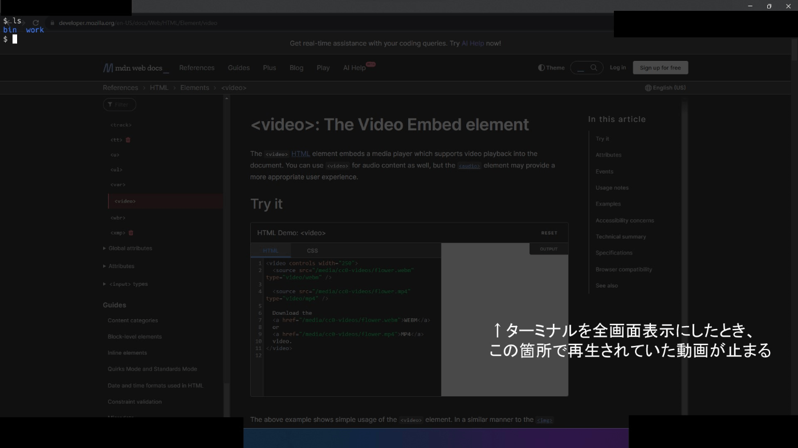Image resolution: width=798 pixels, height=448 pixels.
Task: Expand Global attributes in the sidebar
Action: coord(128,248)
